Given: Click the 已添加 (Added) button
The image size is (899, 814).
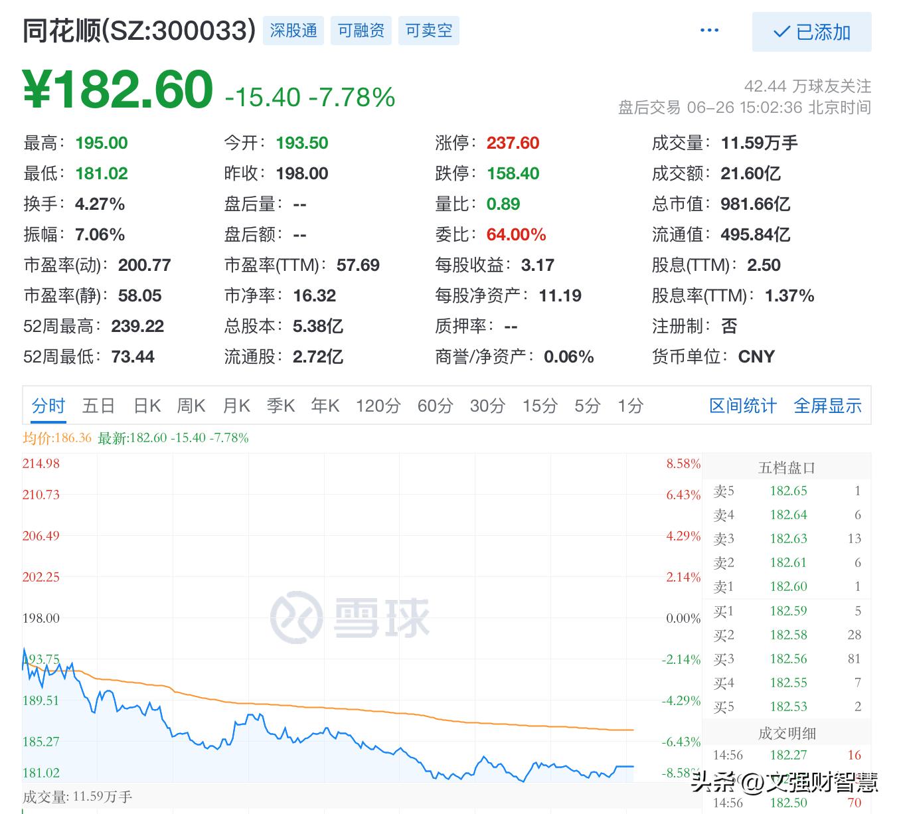Looking at the screenshot, I should coord(811,31).
